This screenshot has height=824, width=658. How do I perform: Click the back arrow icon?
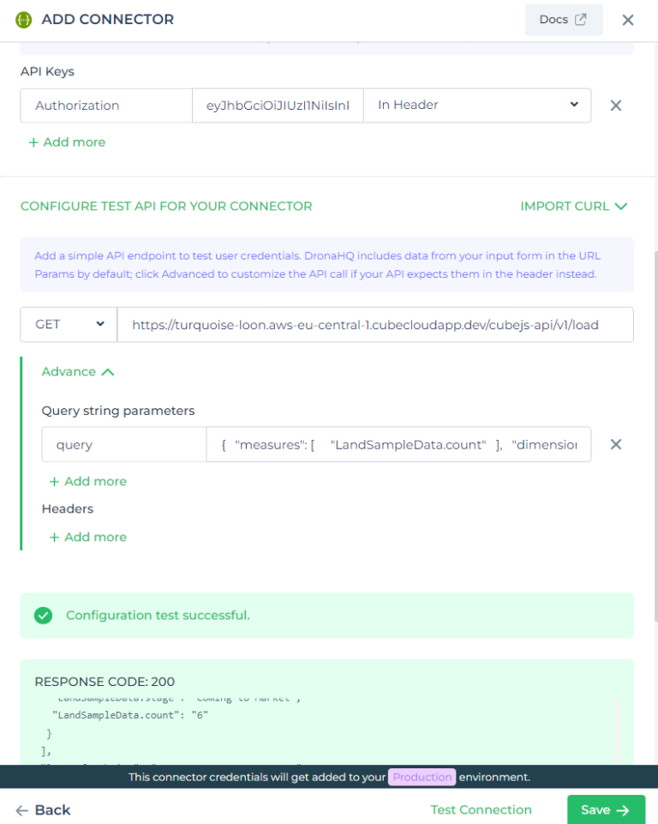pyautogui.click(x=23, y=809)
